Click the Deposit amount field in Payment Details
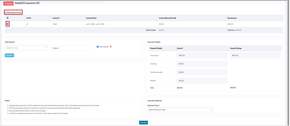Screen dimensions: 290x126 (x=202, y=81)
